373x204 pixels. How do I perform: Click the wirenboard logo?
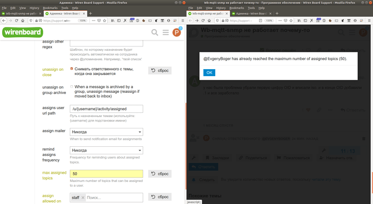coord(23,32)
